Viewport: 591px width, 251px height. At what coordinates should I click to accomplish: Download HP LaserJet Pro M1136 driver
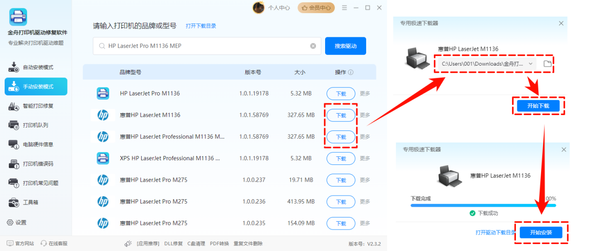(341, 94)
